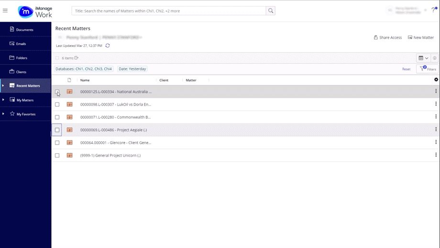The height and width of the screenshot is (248, 440).
Task: Open the hamburger menu in the top-left corner
Action: (5, 11)
